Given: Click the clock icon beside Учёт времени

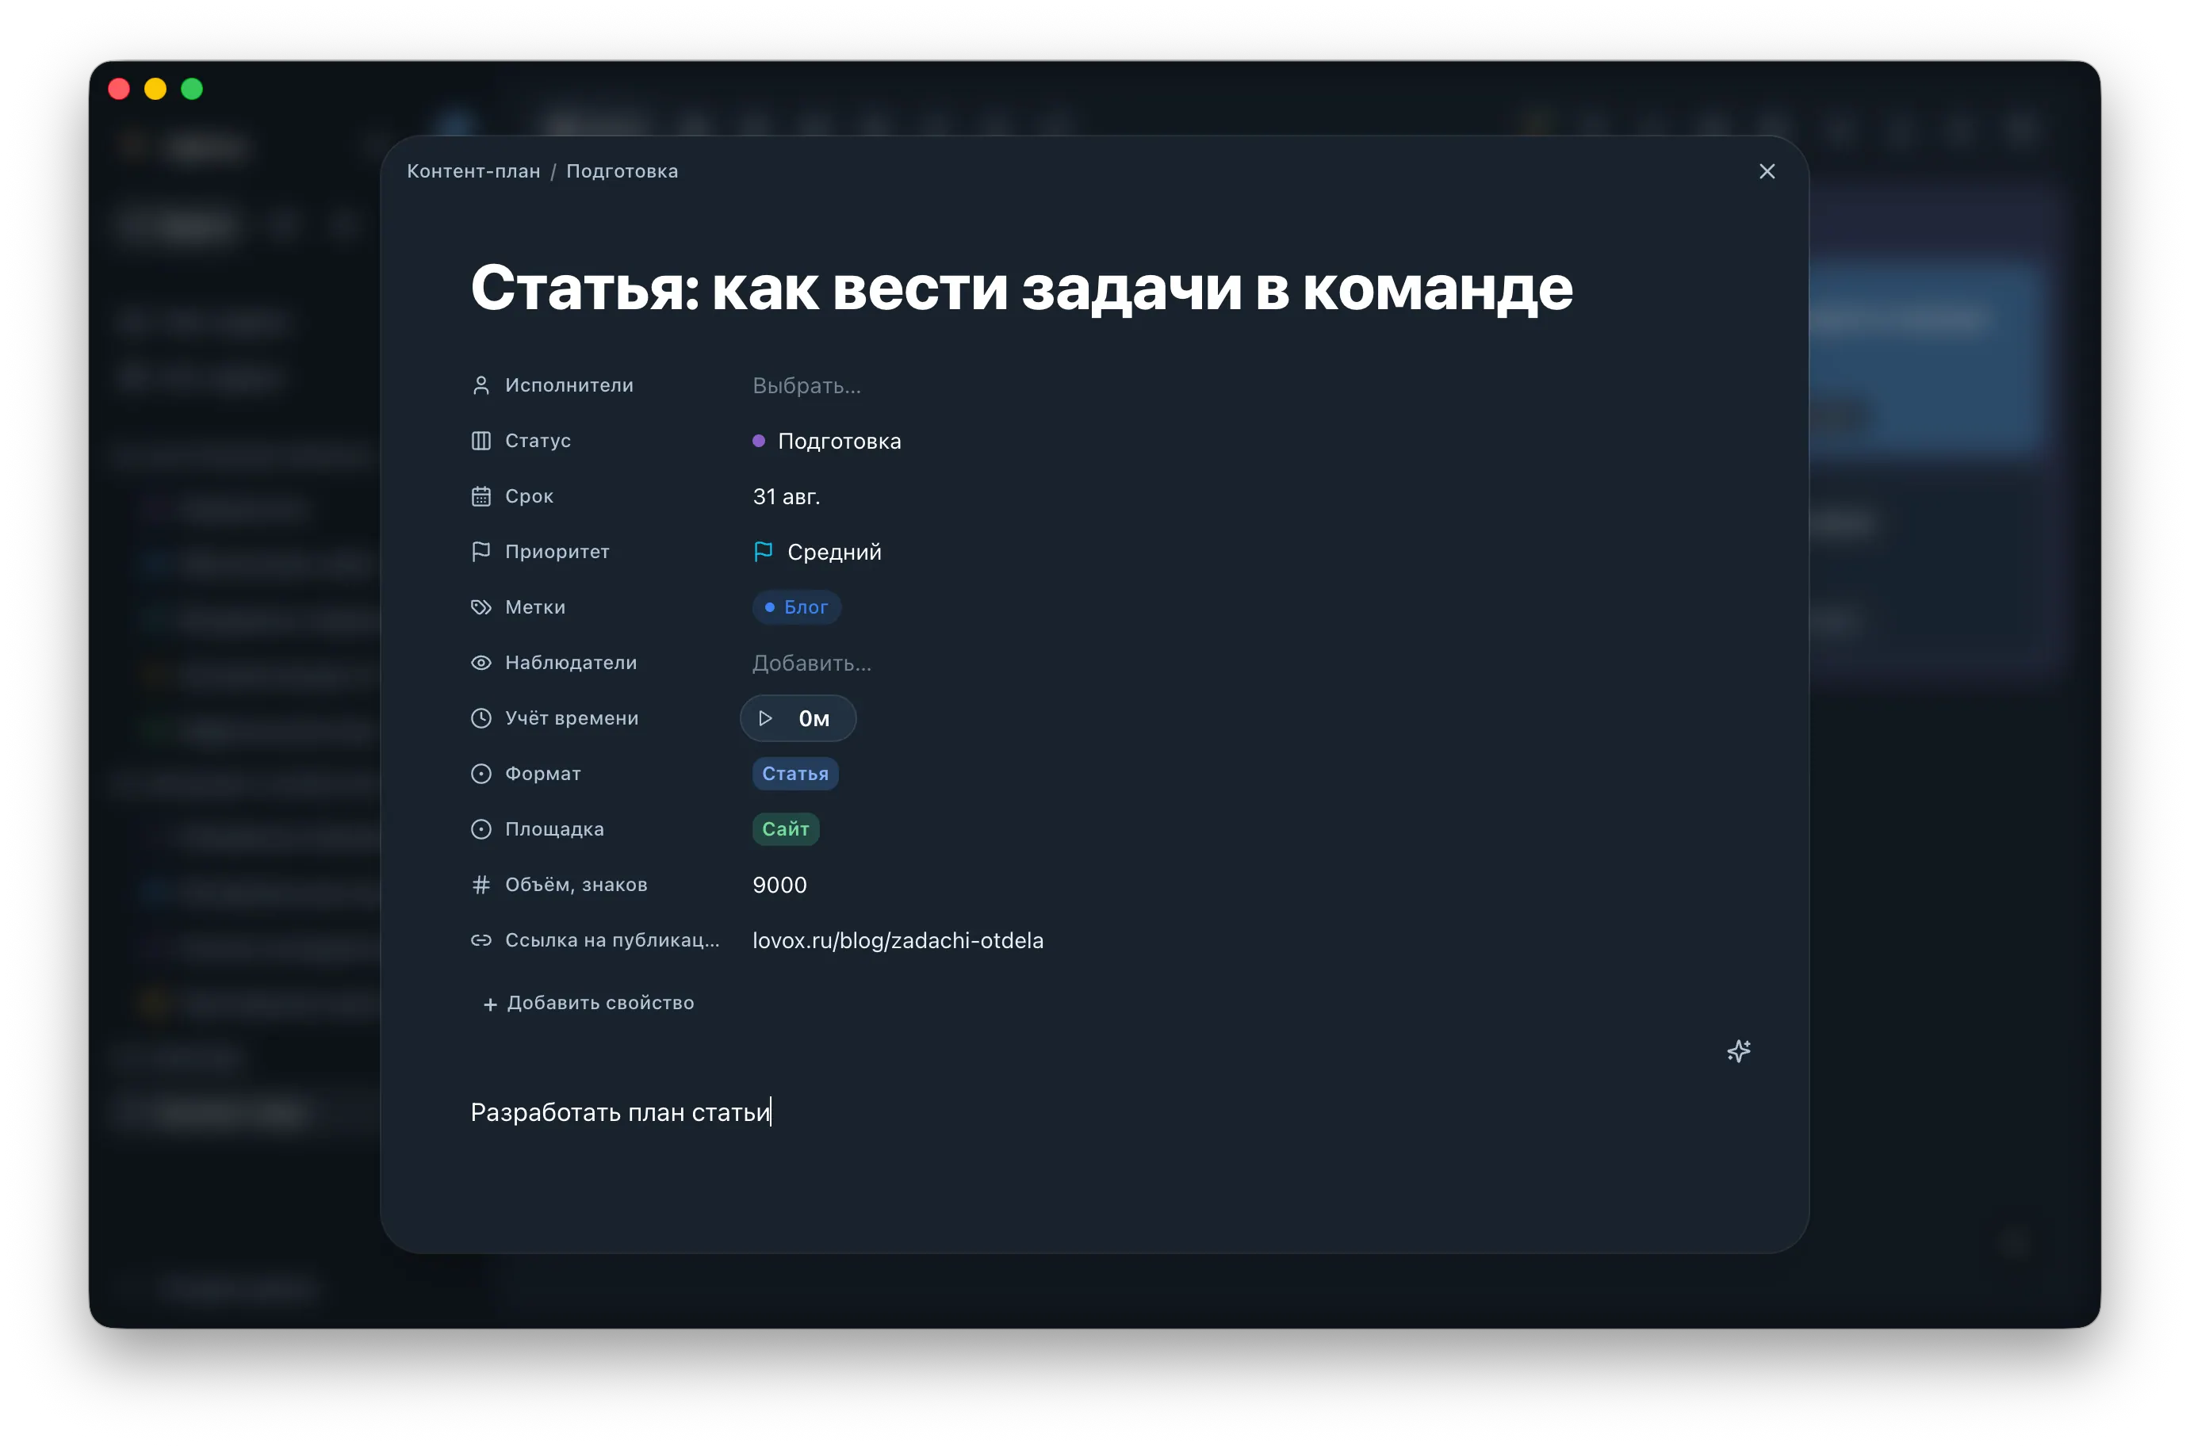Looking at the screenshot, I should [x=480, y=718].
